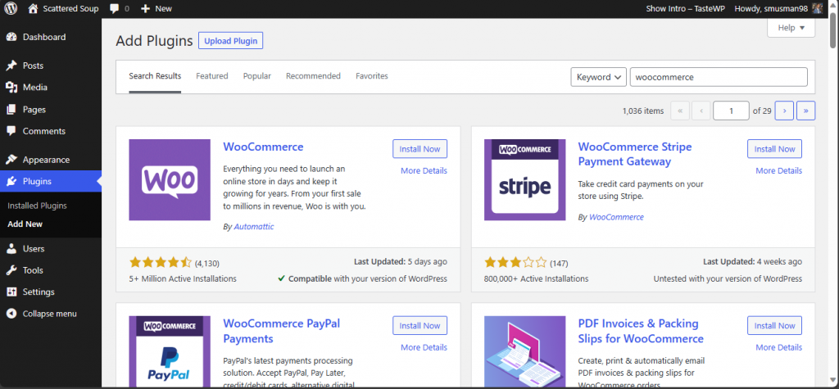The image size is (839, 389).
Task: Click the PayPal plugin logo thumbnail
Action: (x=170, y=351)
